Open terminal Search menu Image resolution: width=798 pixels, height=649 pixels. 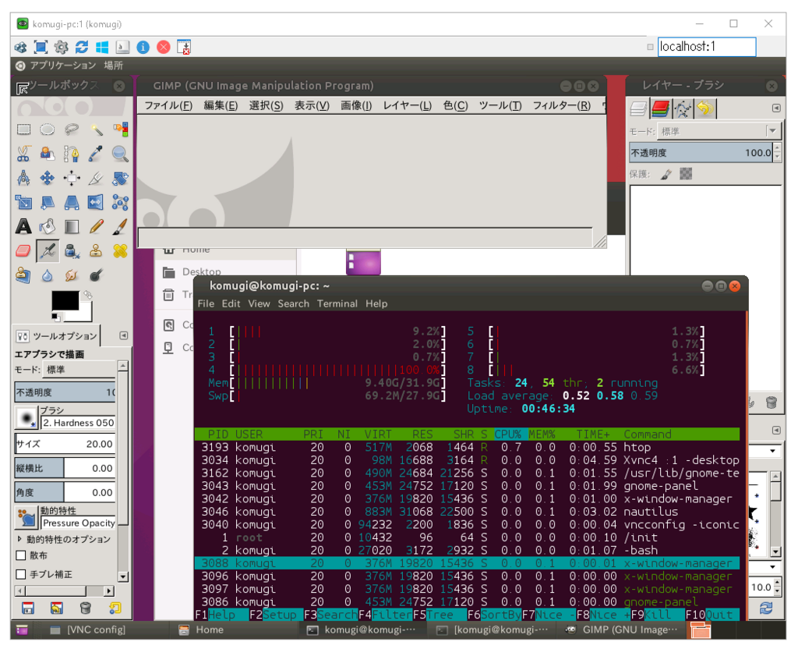coord(293,303)
